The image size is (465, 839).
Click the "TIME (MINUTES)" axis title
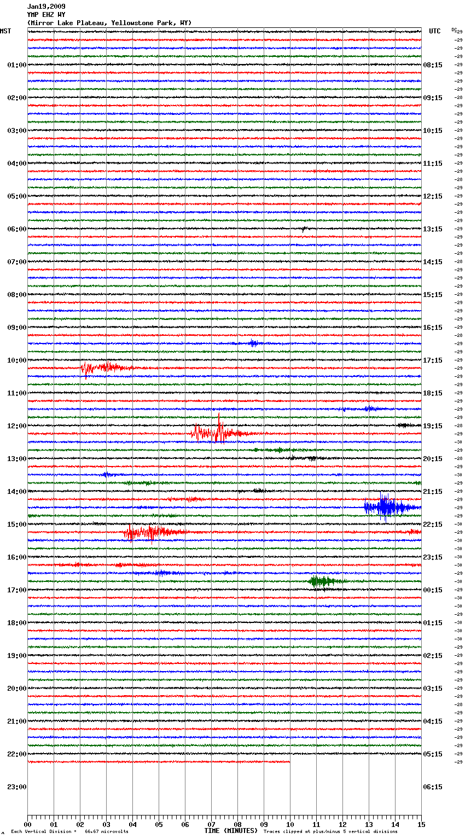coord(231,831)
